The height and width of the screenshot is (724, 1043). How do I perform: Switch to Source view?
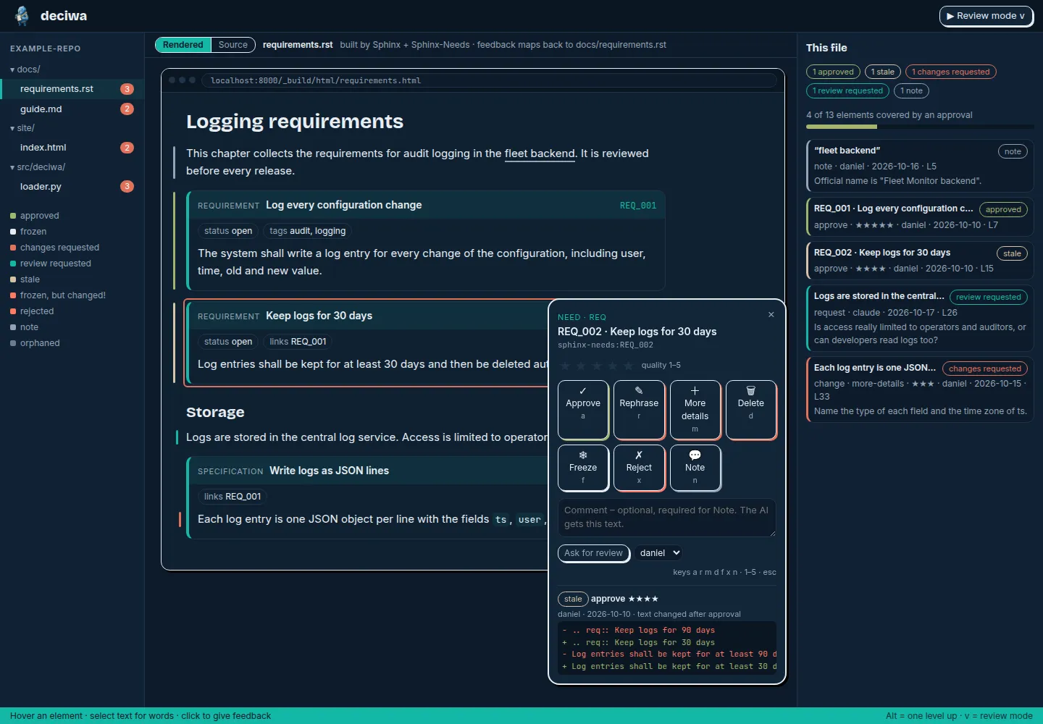pos(233,45)
